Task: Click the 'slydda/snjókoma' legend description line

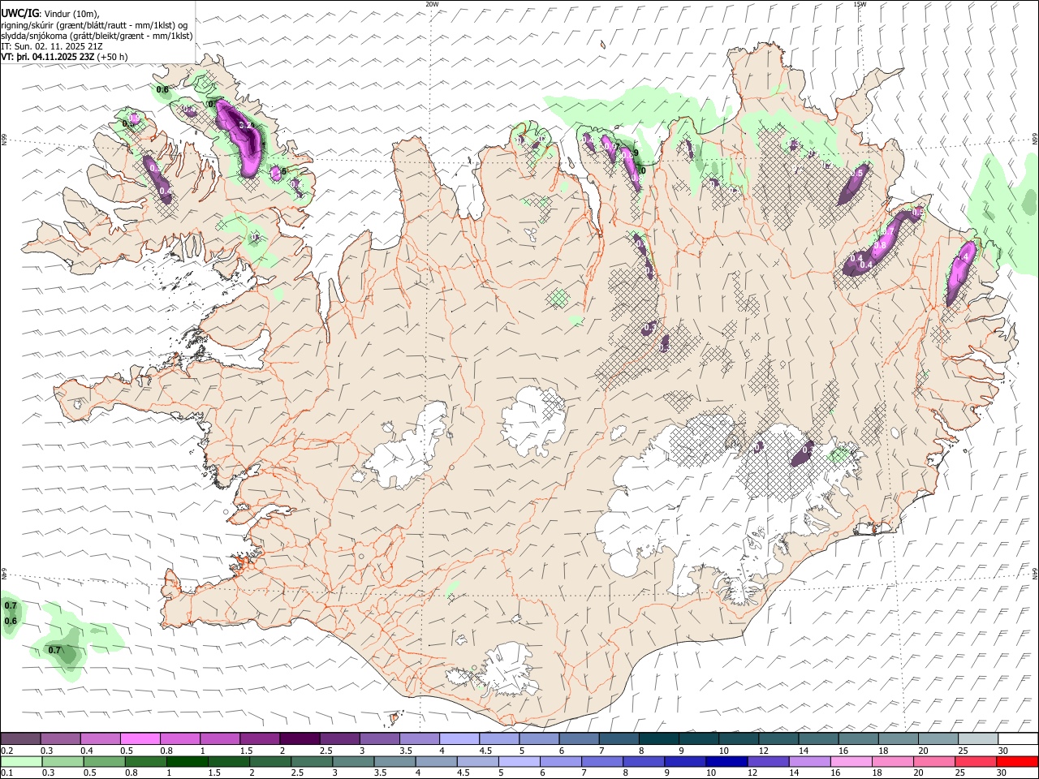Action: [x=97, y=36]
